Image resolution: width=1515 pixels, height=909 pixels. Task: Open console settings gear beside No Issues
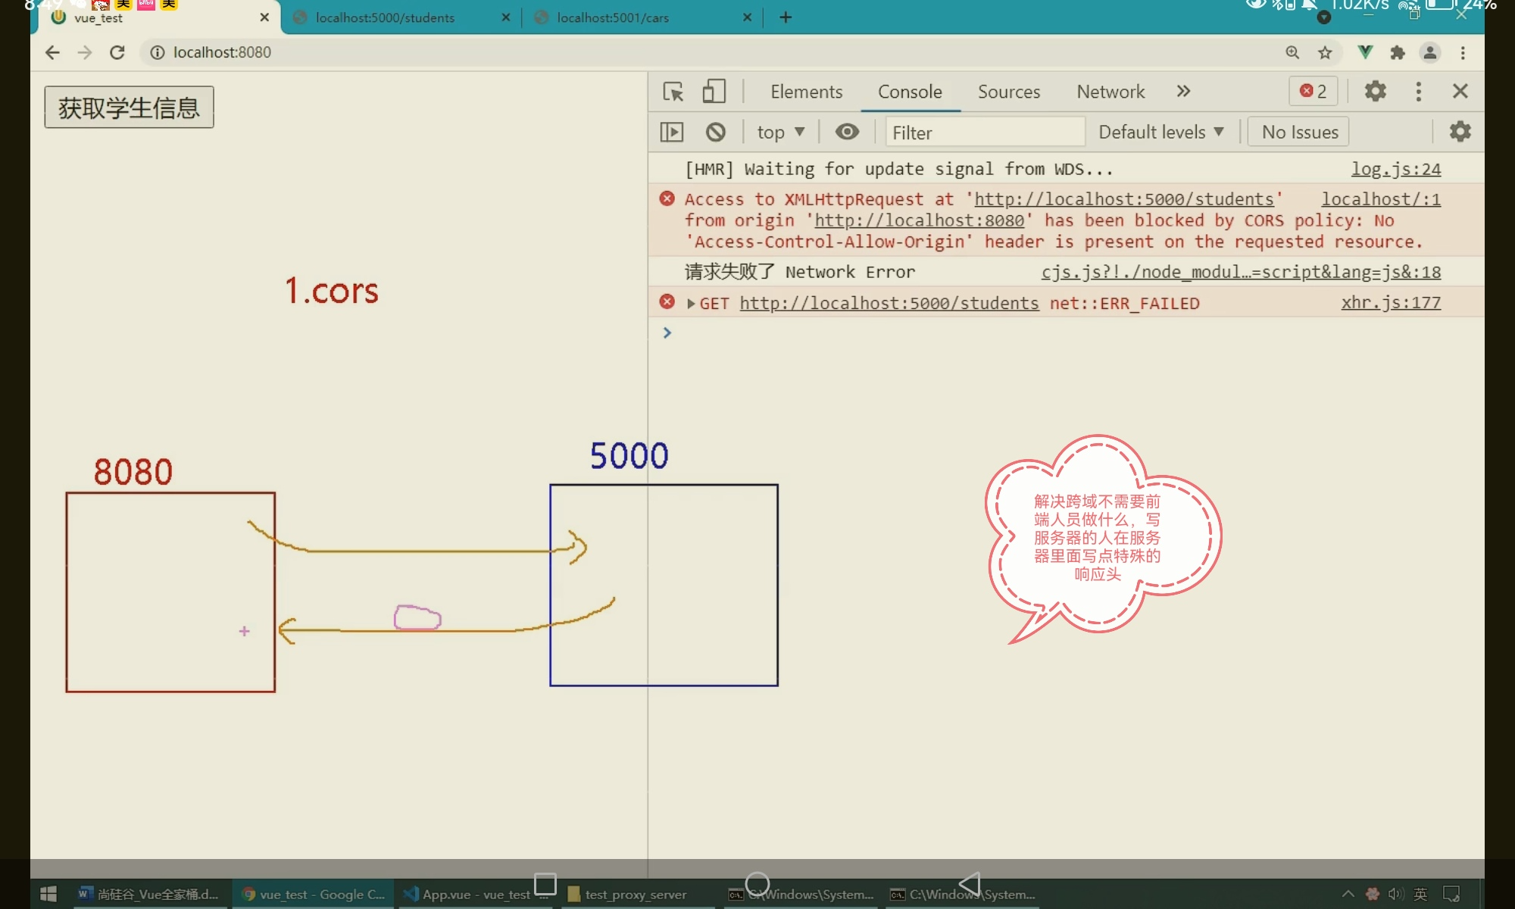1460,132
